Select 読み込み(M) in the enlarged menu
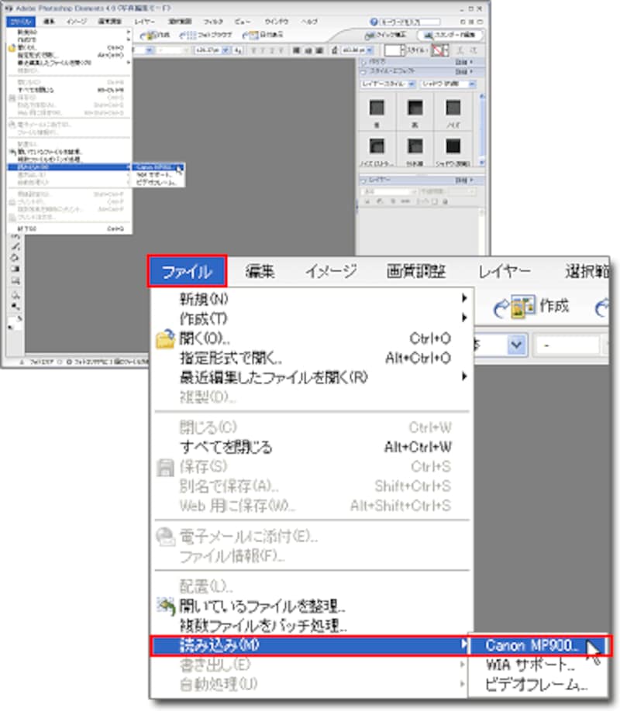The image size is (620, 711). [x=309, y=645]
